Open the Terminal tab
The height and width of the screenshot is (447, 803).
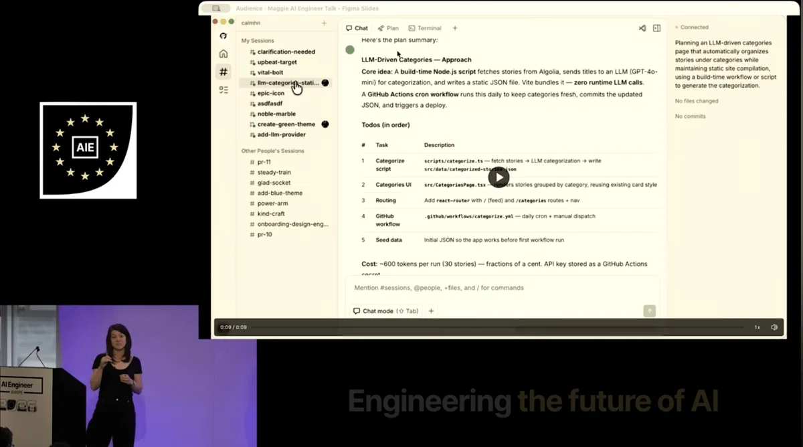[425, 28]
